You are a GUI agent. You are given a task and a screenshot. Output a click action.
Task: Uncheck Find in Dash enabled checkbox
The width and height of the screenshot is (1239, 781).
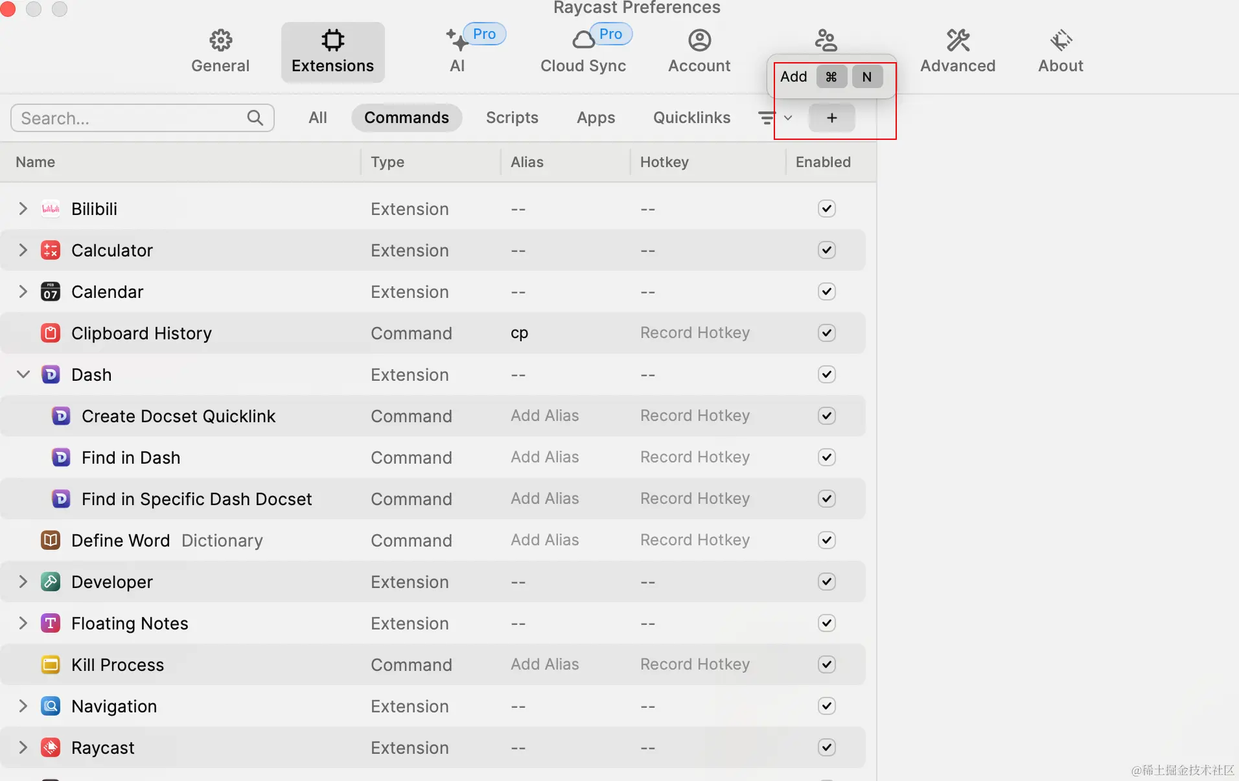(827, 457)
